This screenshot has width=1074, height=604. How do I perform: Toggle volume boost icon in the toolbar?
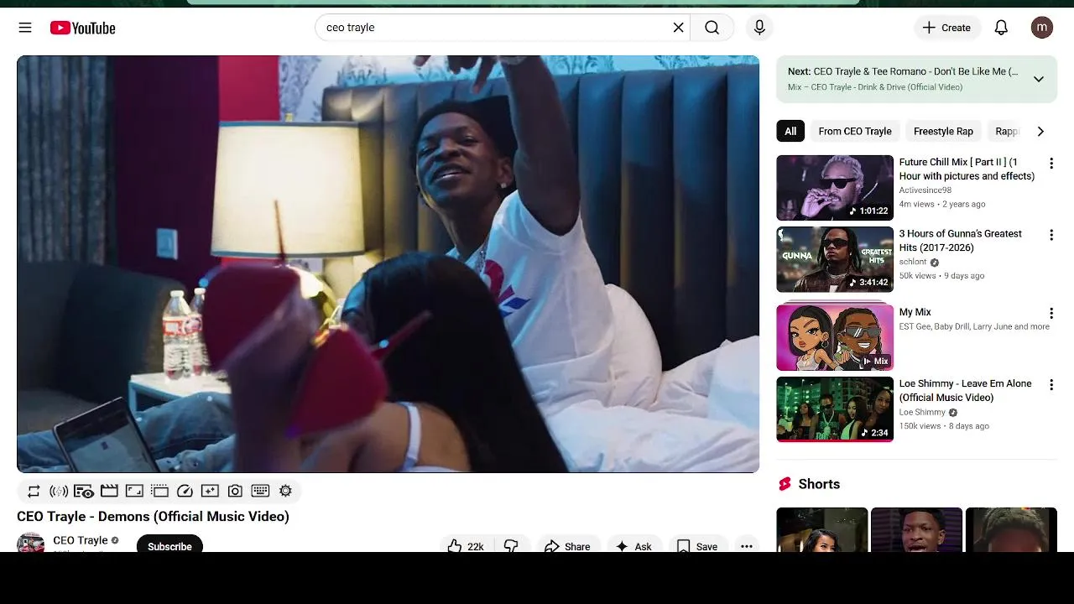pos(59,491)
